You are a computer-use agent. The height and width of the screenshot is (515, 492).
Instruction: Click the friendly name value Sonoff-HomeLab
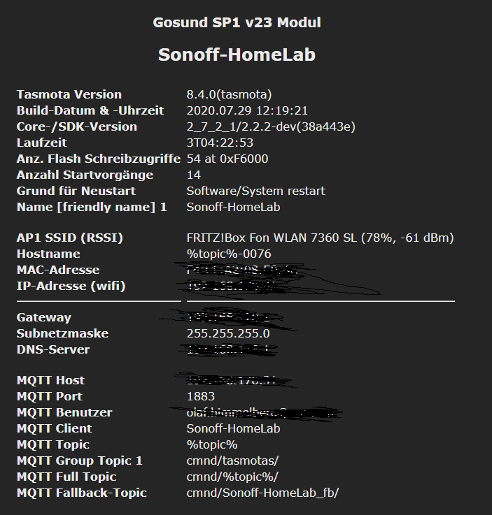pos(234,208)
